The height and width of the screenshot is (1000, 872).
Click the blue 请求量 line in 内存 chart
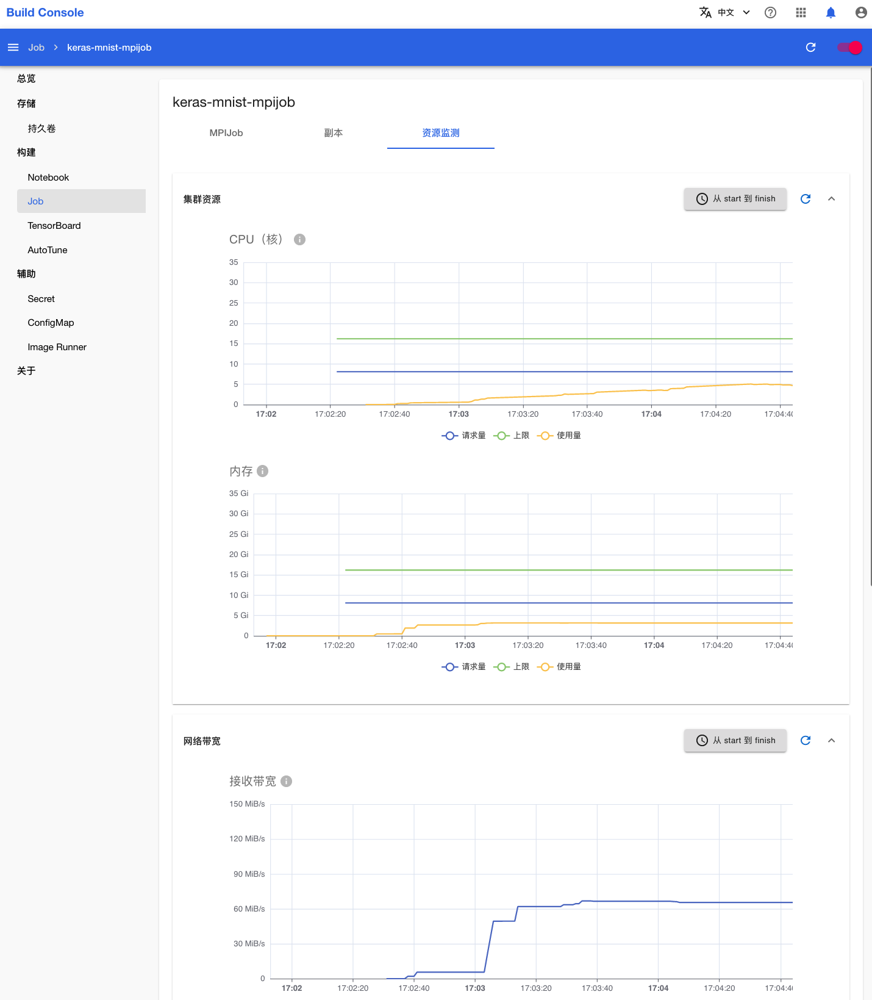(x=568, y=603)
